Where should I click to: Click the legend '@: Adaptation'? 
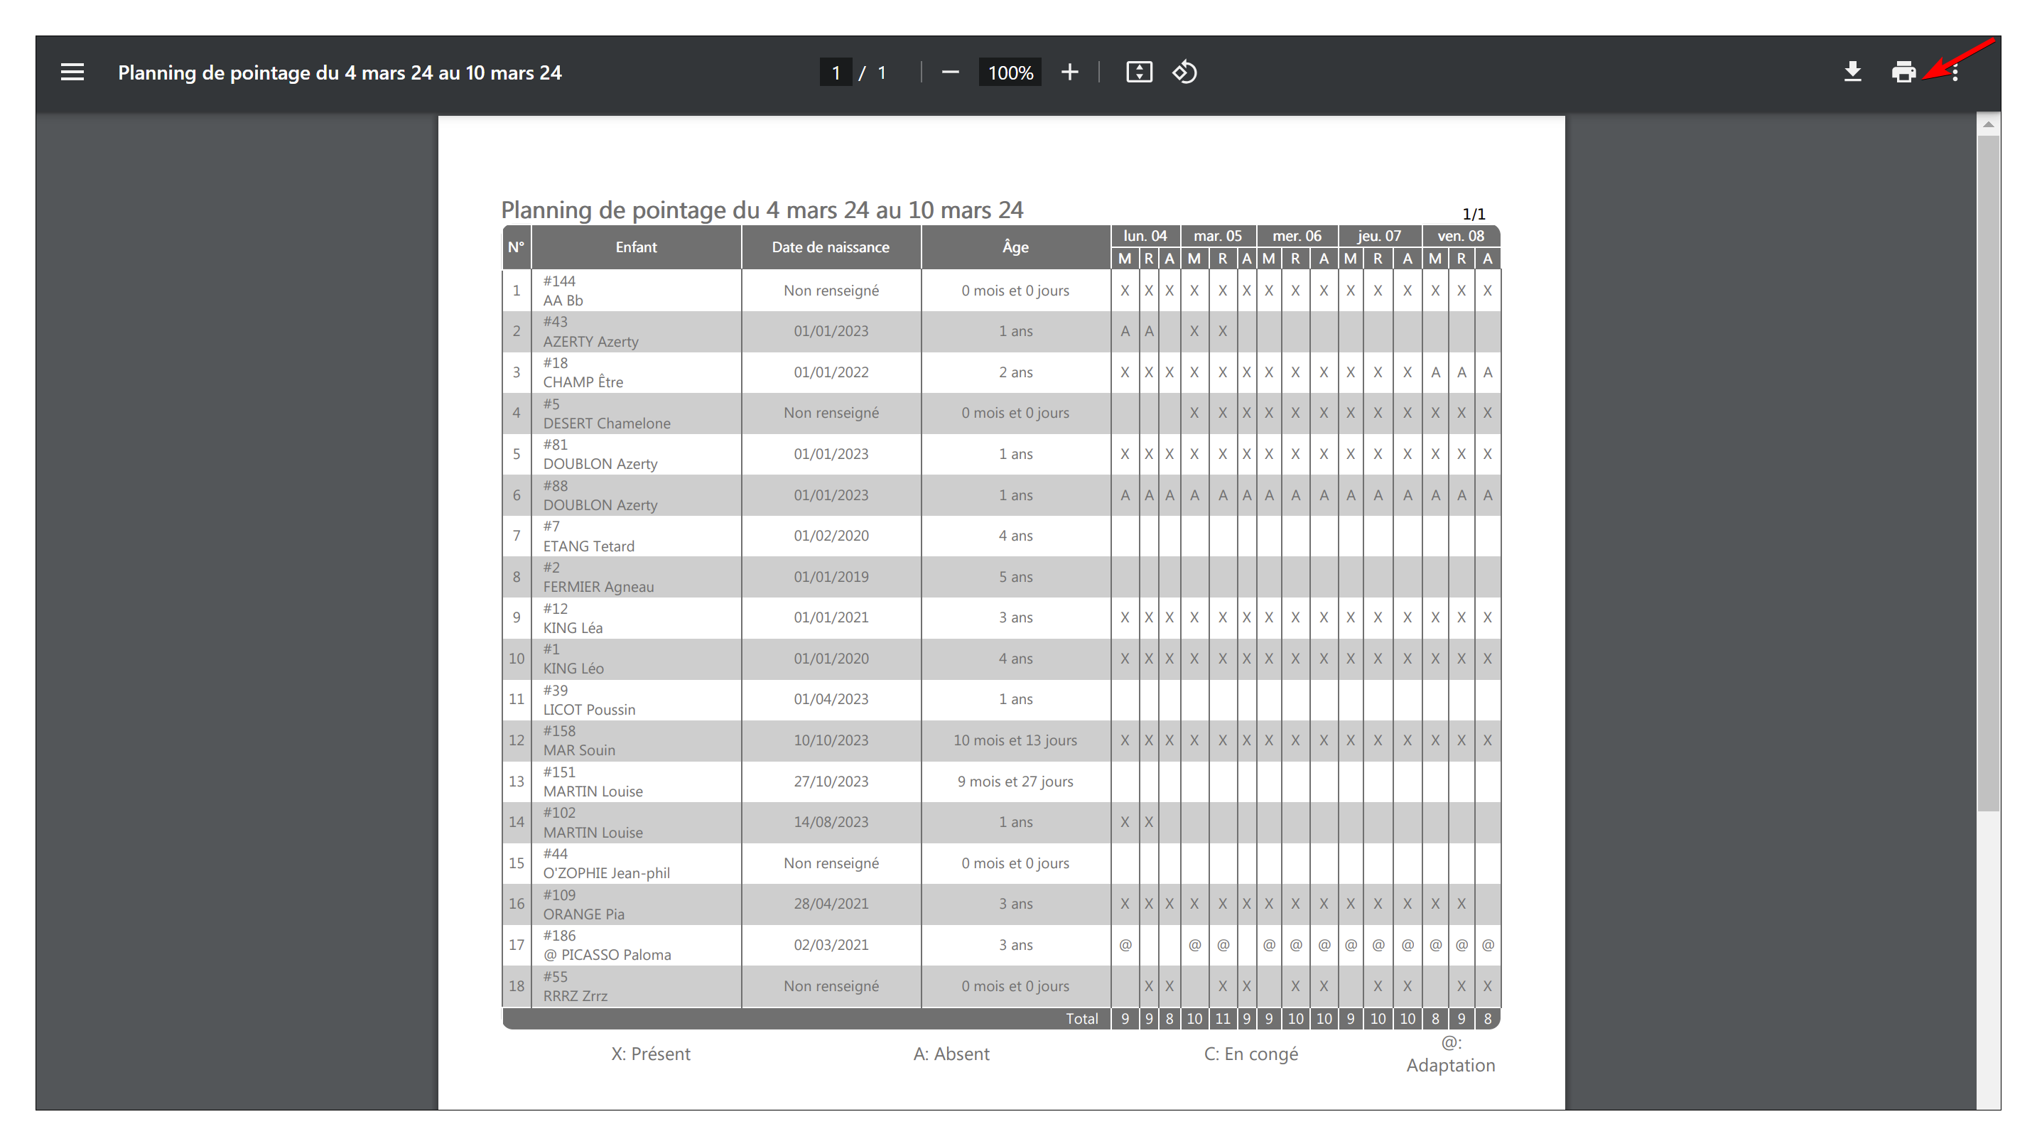tap(1450, 1054)
